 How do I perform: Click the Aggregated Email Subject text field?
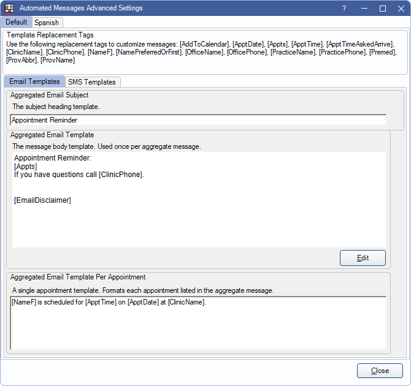click(198, 120)
